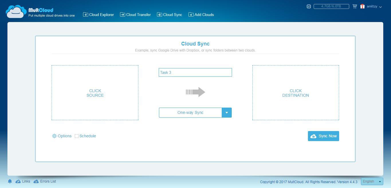Click the Cloud Sync heading
The image size is (391, 188).
point(195,44)
